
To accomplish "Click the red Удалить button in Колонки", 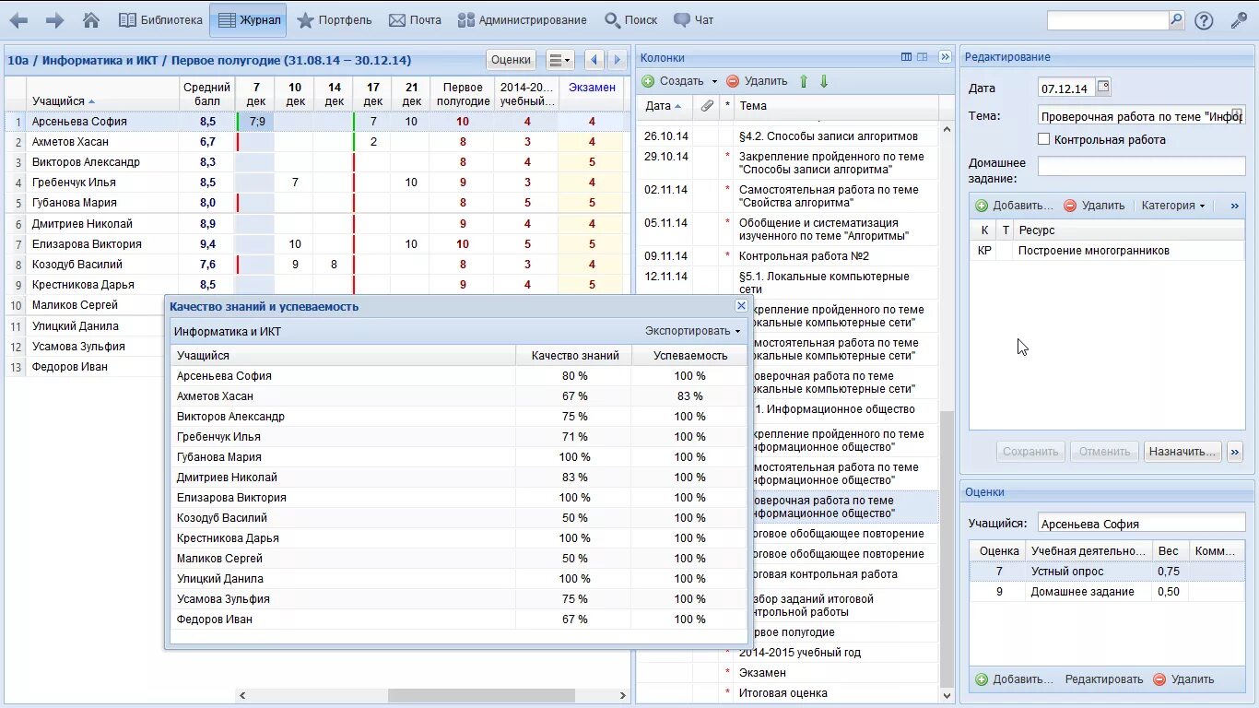I will pyautogui.click(x=757, y=81).
